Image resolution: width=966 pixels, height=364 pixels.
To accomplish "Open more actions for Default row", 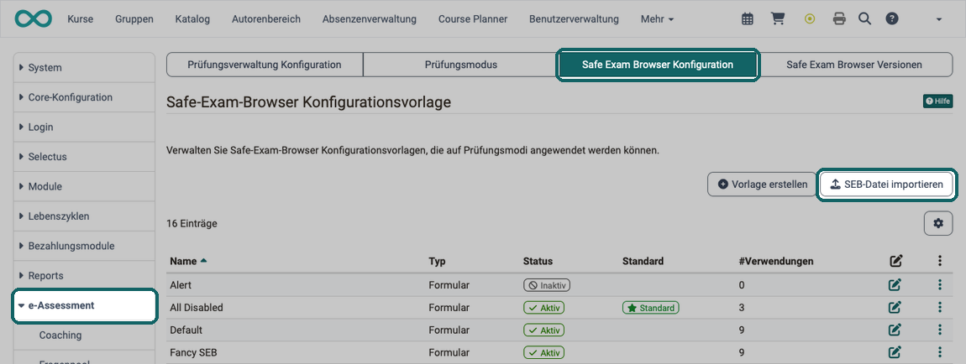I will 939,330.
